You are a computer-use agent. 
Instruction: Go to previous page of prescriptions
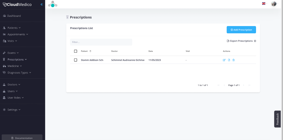224,85
